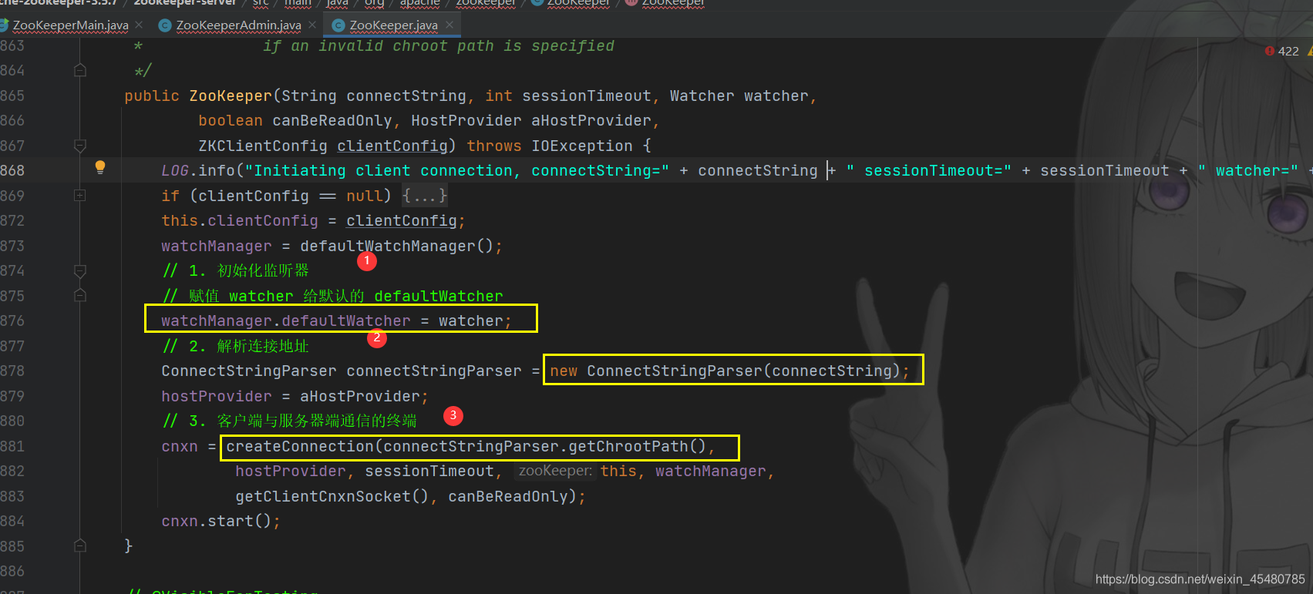This screenshot has width=1313, height=594.
Task: Click this.clientConfig on line 872
Action: (x=240, y=220)
